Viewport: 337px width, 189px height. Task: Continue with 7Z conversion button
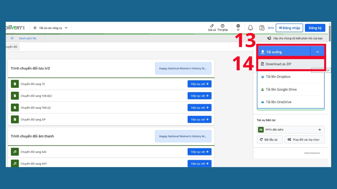coord(199,84)
